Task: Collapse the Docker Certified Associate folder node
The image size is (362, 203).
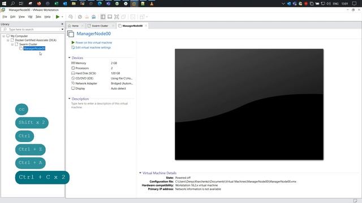Action: tap(8, 40)
